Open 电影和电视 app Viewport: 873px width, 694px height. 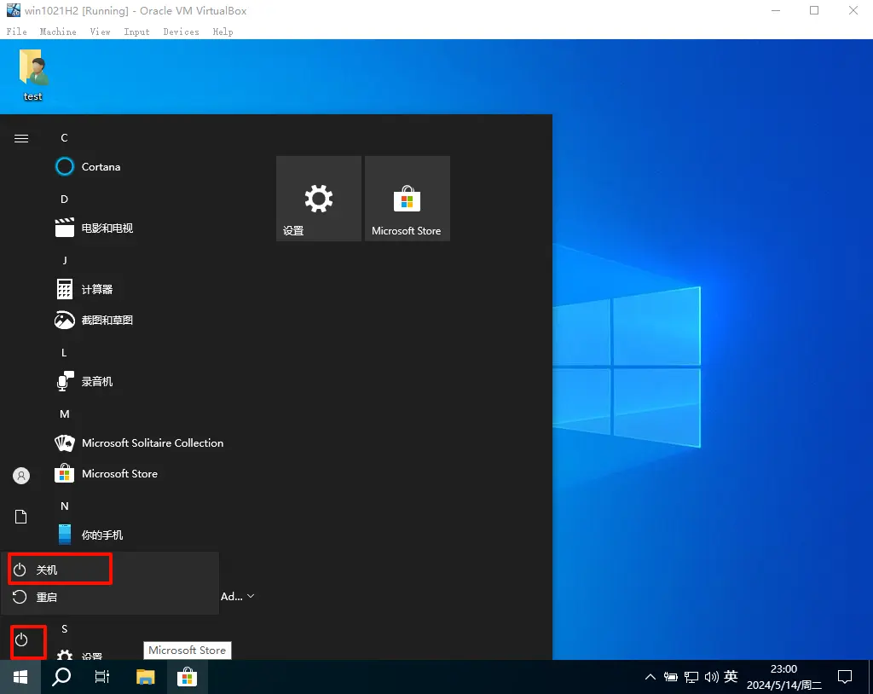coord(94,228)
